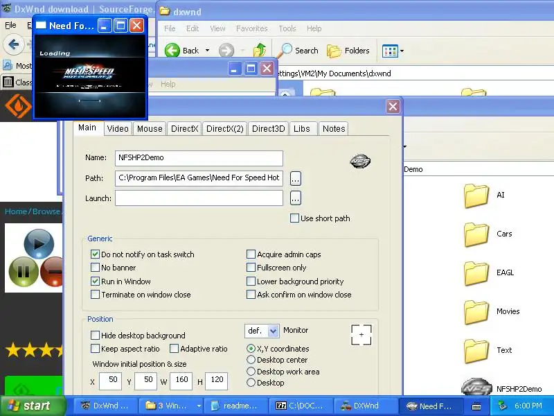Viewport: 554px width, 416px height.
Task: Expand the Back button history arrow
Action: click(207, 51)
